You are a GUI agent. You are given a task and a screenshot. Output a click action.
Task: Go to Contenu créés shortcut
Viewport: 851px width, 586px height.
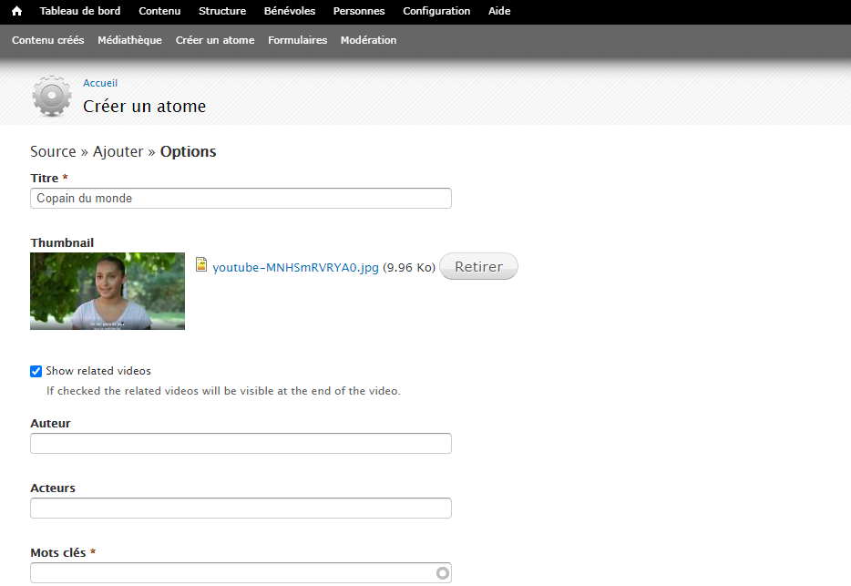[x=48, y=40]
